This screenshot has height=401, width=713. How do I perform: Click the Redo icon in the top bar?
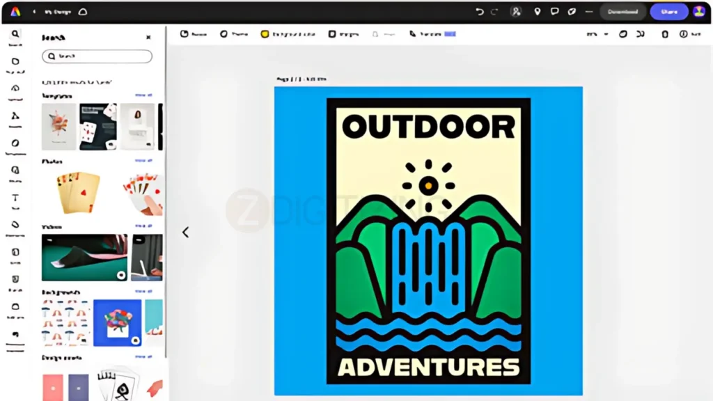[x=494, y=11]
